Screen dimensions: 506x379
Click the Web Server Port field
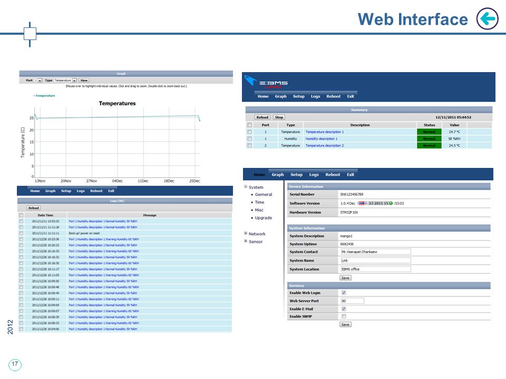[x=353, y=301]
